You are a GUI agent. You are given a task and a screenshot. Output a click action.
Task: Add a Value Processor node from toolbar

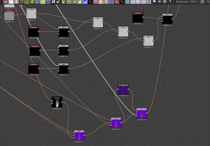(122, 2)
